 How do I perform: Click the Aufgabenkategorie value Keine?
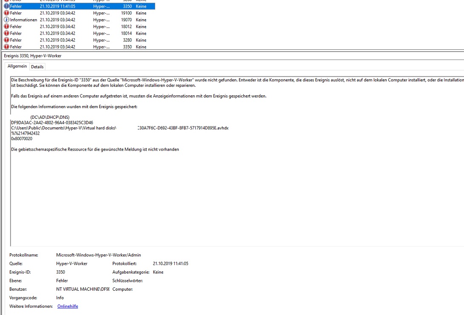(158, 272)
